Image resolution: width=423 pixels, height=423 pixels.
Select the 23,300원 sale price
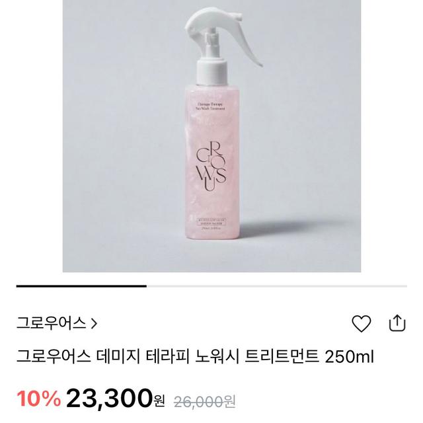[115, 398]
